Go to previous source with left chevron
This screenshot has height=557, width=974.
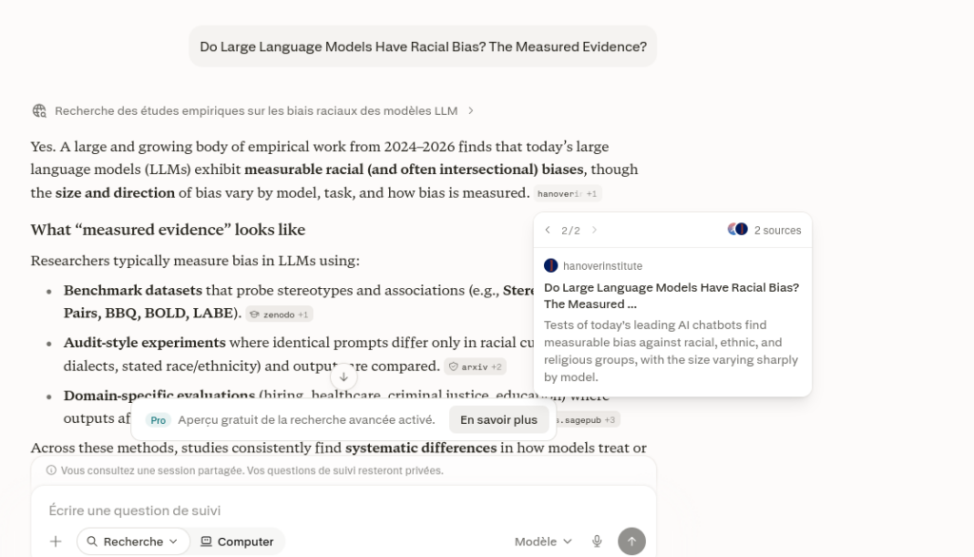coord(547,230)
